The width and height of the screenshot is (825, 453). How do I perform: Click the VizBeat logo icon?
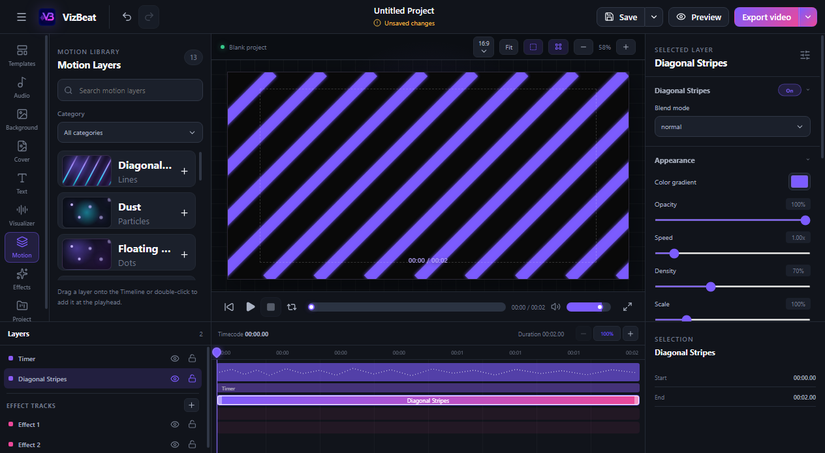point(47,17)
